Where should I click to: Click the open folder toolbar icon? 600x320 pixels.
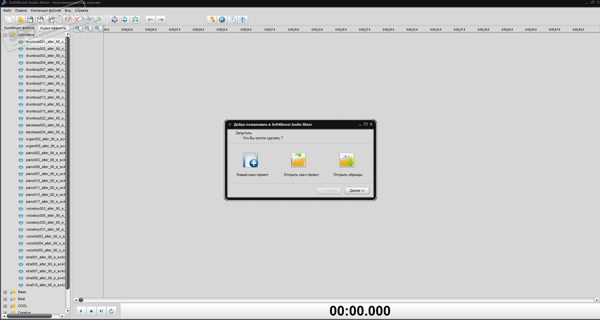21,20
